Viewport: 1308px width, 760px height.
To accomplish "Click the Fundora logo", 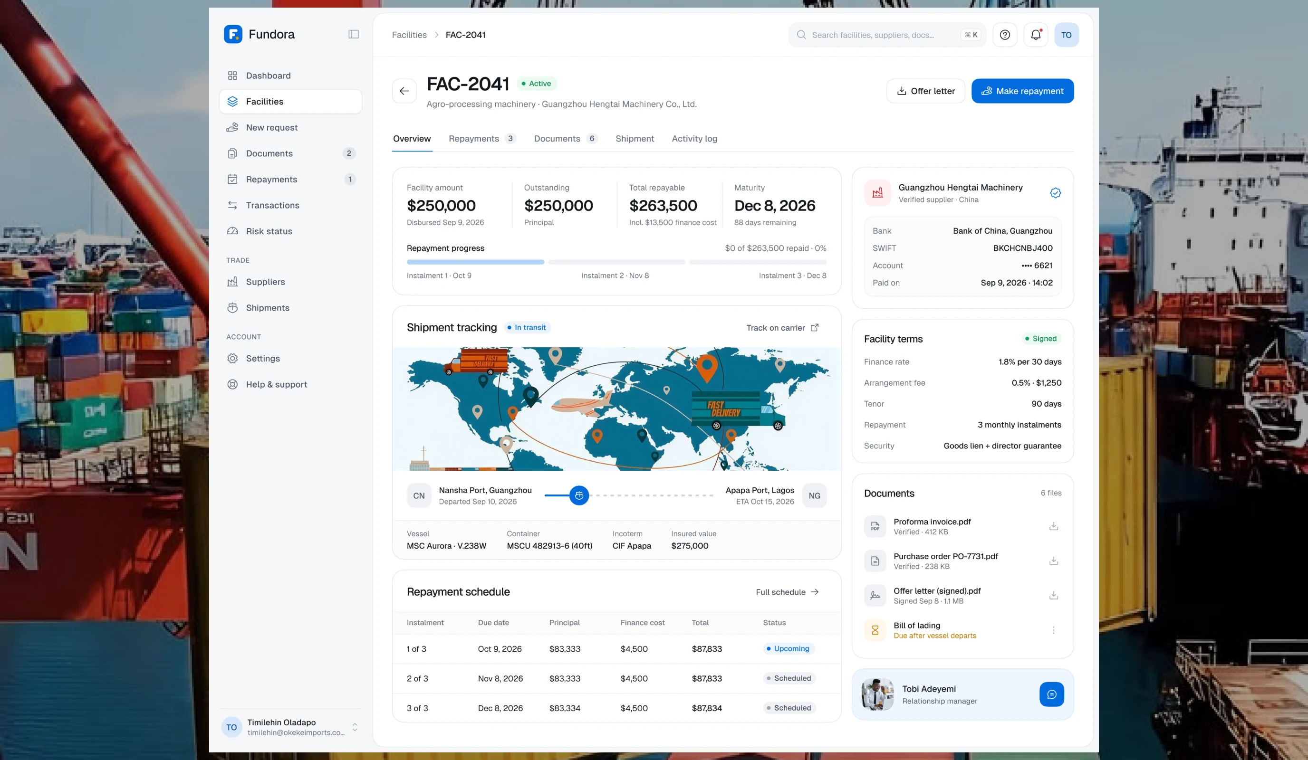I will [260, 34].
